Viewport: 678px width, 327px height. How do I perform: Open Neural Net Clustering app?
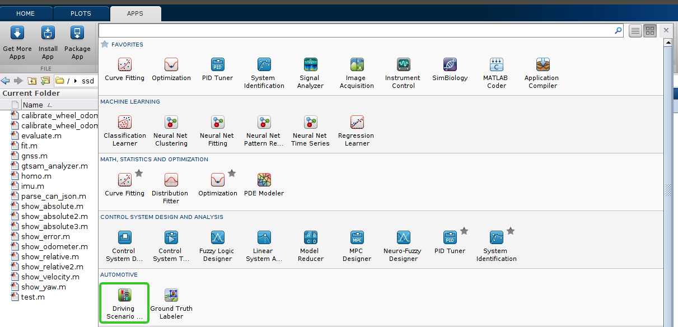coord(171,130)
